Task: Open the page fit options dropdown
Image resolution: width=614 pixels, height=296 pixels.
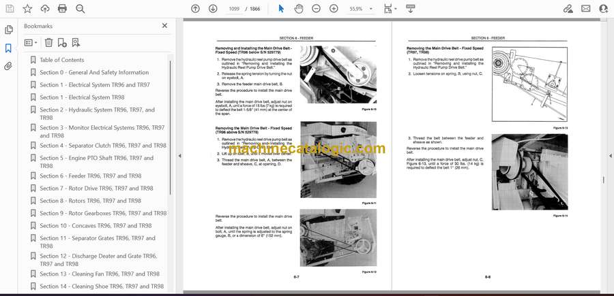Action: click(x=390, y=9)
